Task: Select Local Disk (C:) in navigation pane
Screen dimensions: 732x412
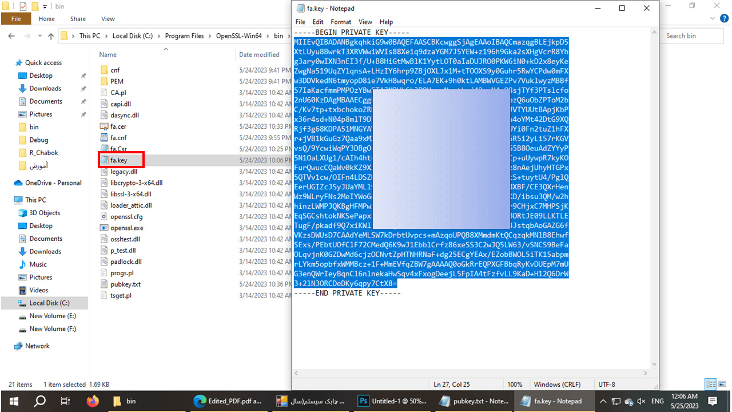Action: (49, 303)
